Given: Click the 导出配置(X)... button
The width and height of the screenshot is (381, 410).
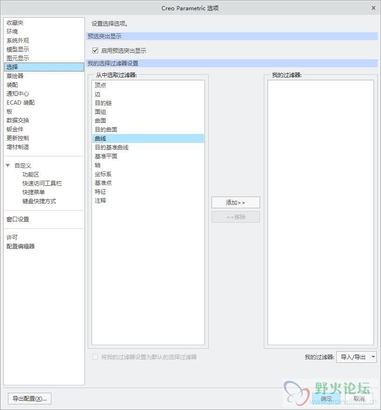Looking at the screenshot, I should tap(29, 399).
